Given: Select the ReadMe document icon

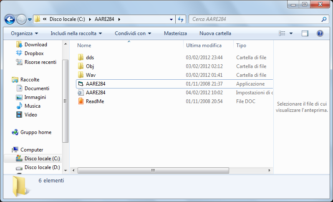Looking at the screenshot, I should (81, 101).
